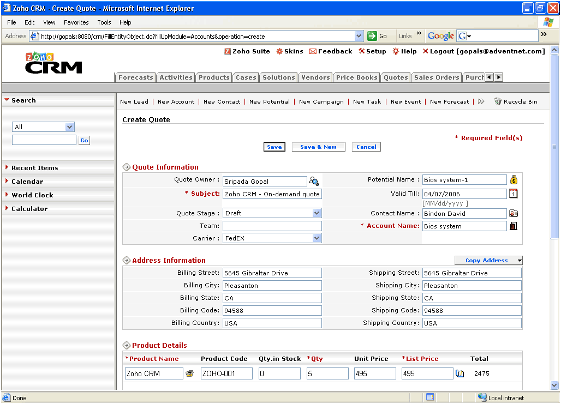Open the Product Name lookup icon
Image resolution: width=561 pixels, height=404 pixels.
pyautogui.click(x=189, y=374)
